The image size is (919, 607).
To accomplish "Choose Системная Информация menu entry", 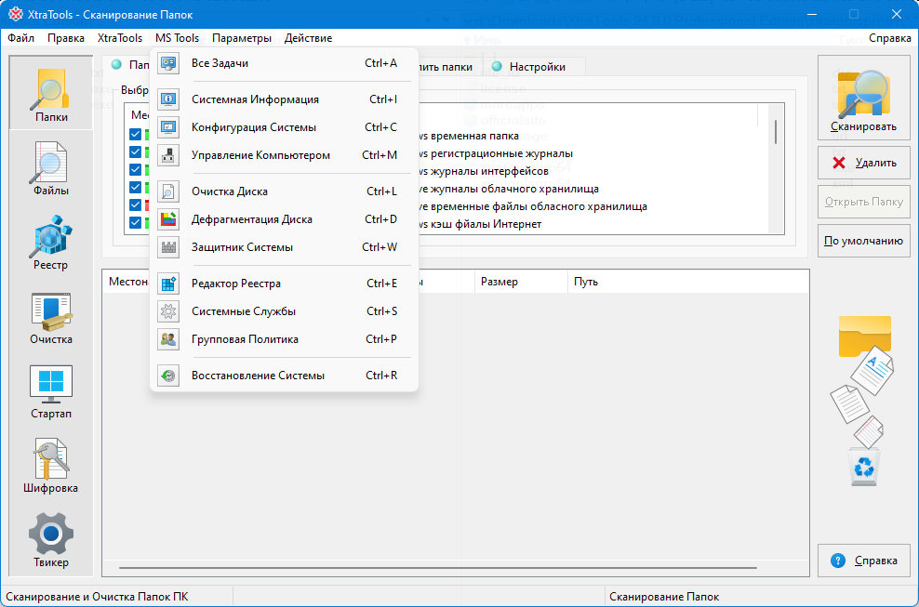I will (285, 99).
